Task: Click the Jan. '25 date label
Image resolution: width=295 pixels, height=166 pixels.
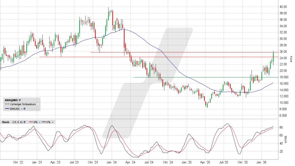Action: pyautogui.click(x=187, y=162)
